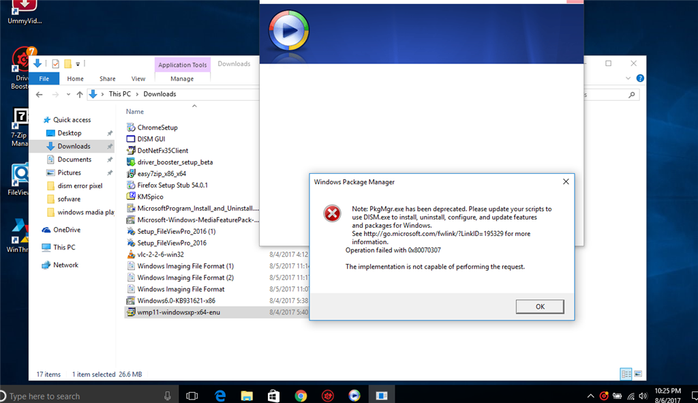
Task: Click the search magnifier in File Explorer
Action: click(631, 95)
